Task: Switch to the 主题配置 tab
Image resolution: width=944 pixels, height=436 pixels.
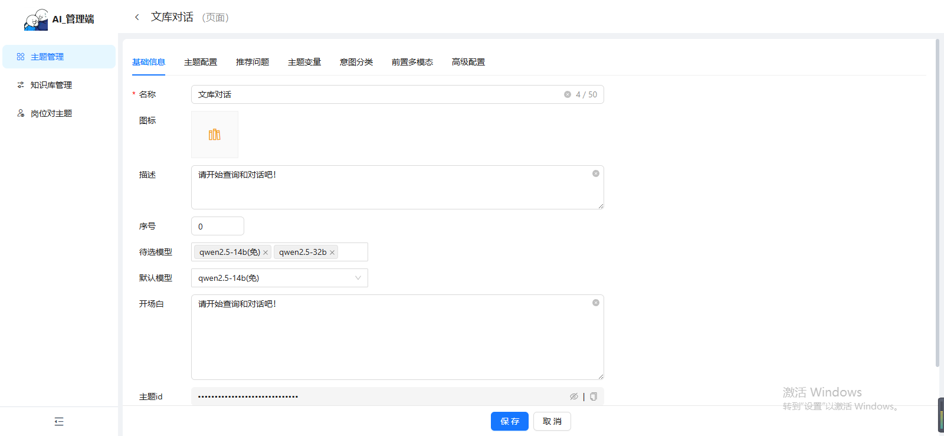Action: point(201,62)
